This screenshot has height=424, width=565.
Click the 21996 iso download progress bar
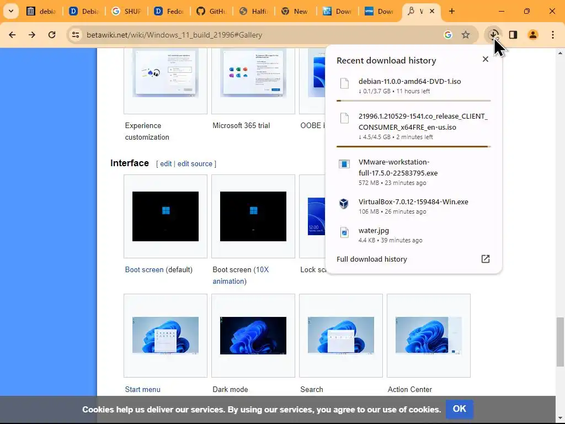coord(413,146)
